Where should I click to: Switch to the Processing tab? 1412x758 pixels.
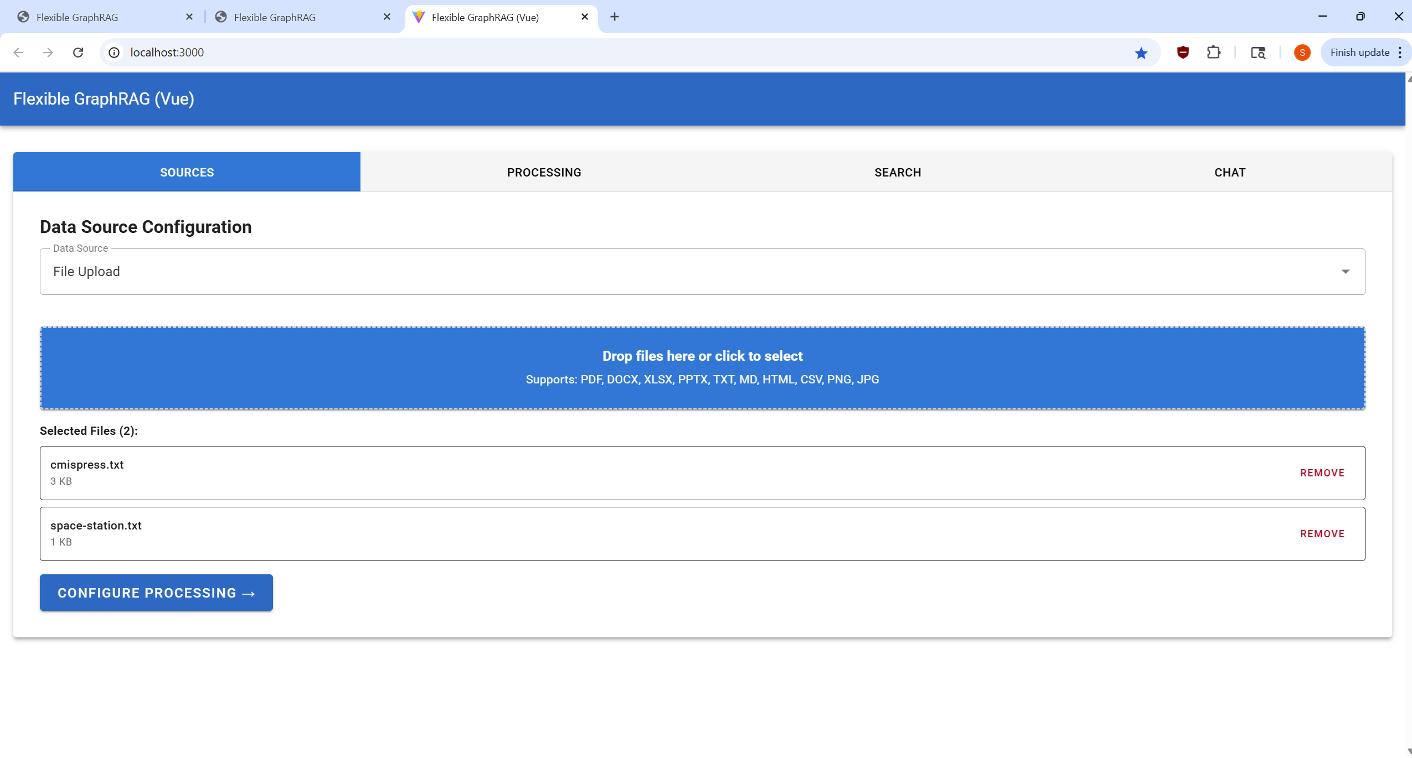tap(544, 173)
